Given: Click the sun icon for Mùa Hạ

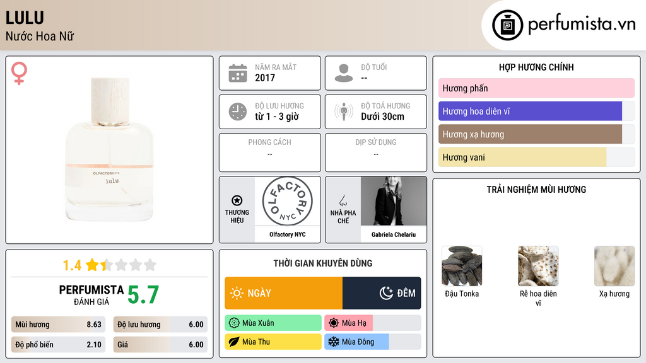Looking at the screenshot, I should coord(334,323).
